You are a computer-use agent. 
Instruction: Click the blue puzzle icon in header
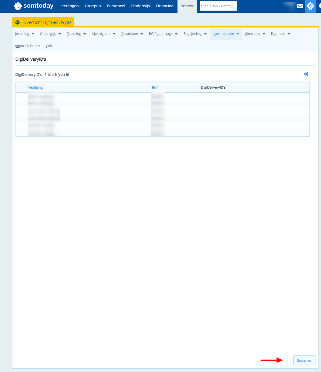click(310, 6)
